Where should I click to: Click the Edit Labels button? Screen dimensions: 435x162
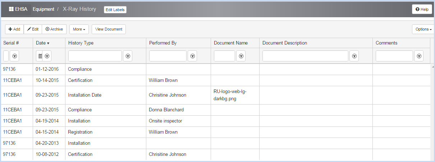pyautogui.click(x=115, y=10)
